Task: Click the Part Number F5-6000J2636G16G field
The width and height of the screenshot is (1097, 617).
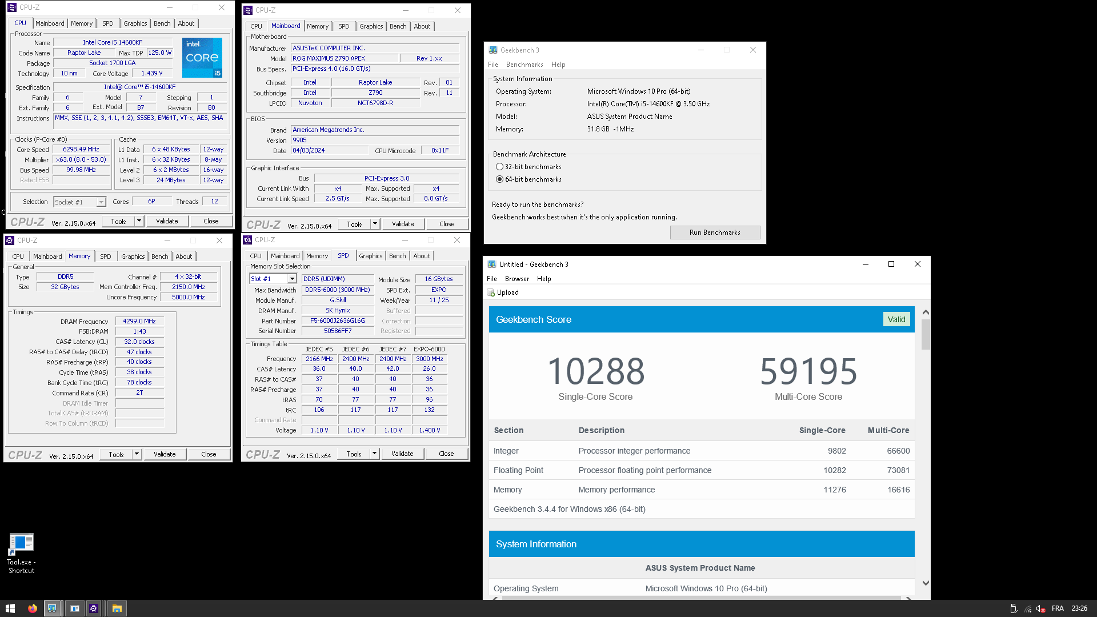Action: click(x=337, y=320)
